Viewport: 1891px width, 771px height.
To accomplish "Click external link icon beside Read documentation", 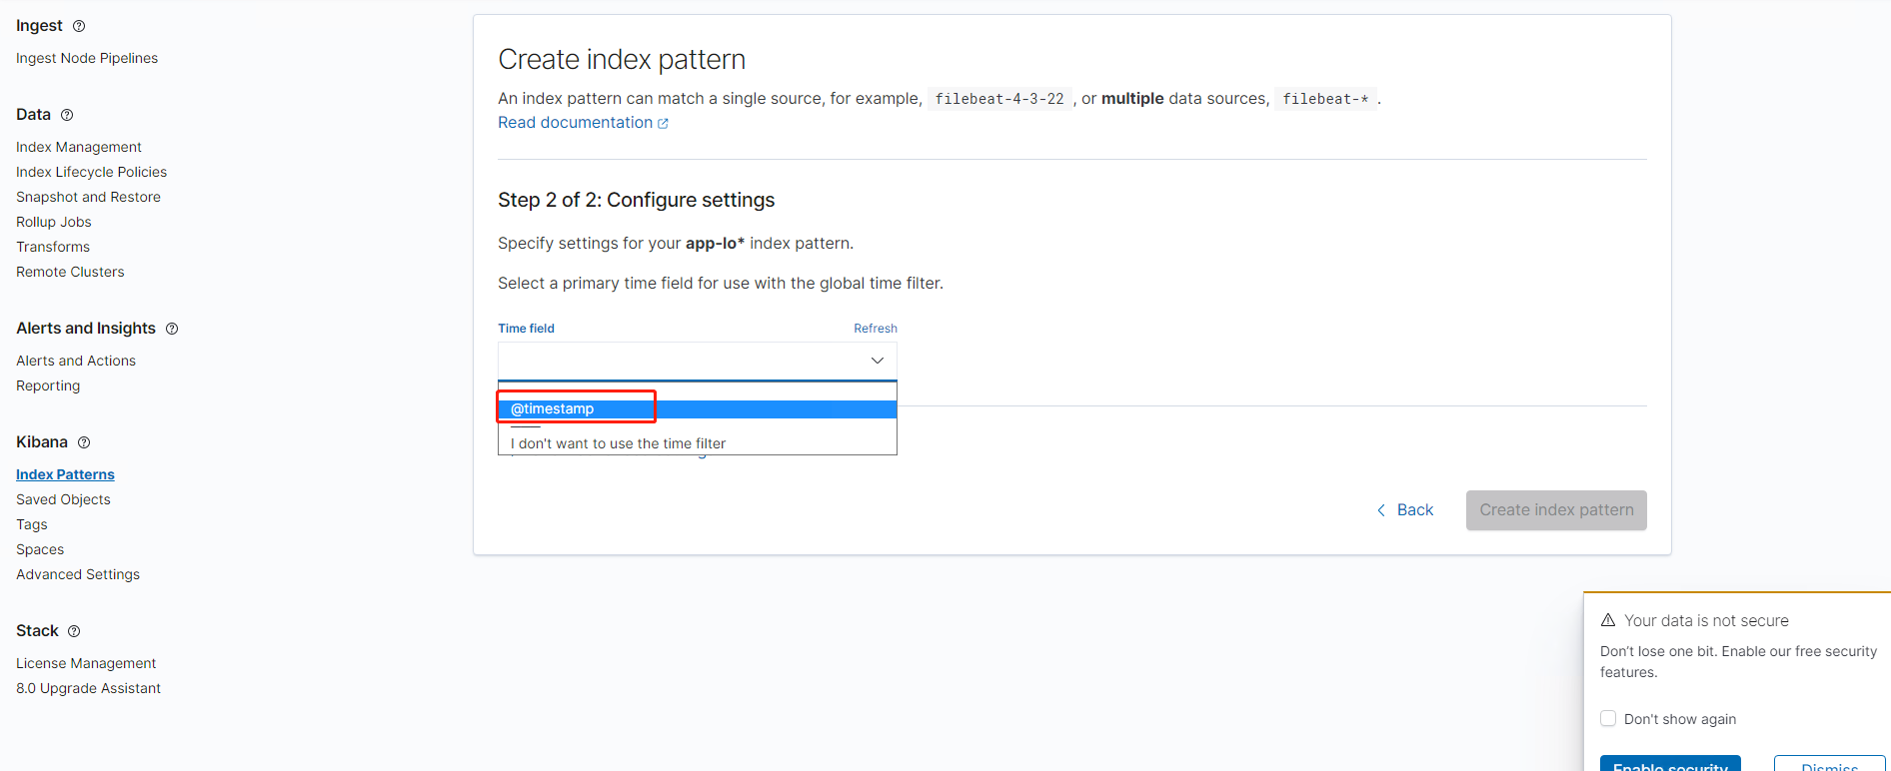I will (663, 123).
